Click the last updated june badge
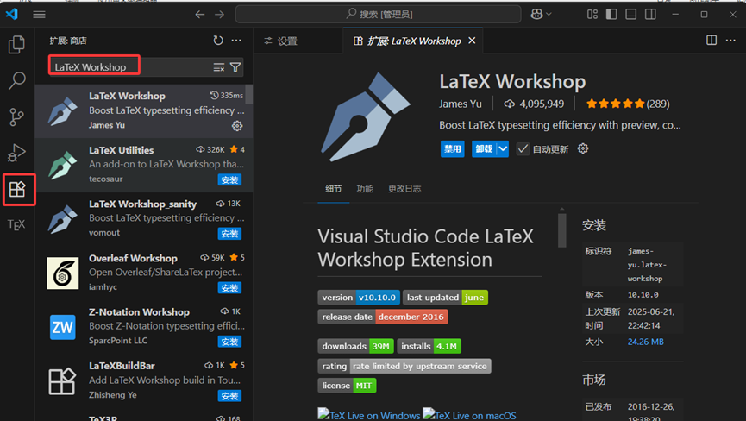 445,298
